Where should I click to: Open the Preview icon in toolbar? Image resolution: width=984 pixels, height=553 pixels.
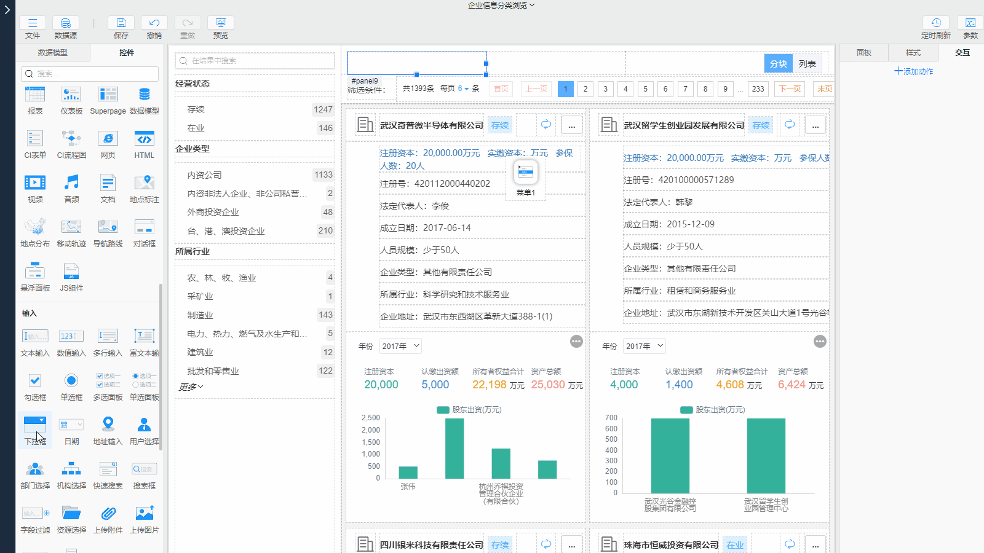(220, 23)
